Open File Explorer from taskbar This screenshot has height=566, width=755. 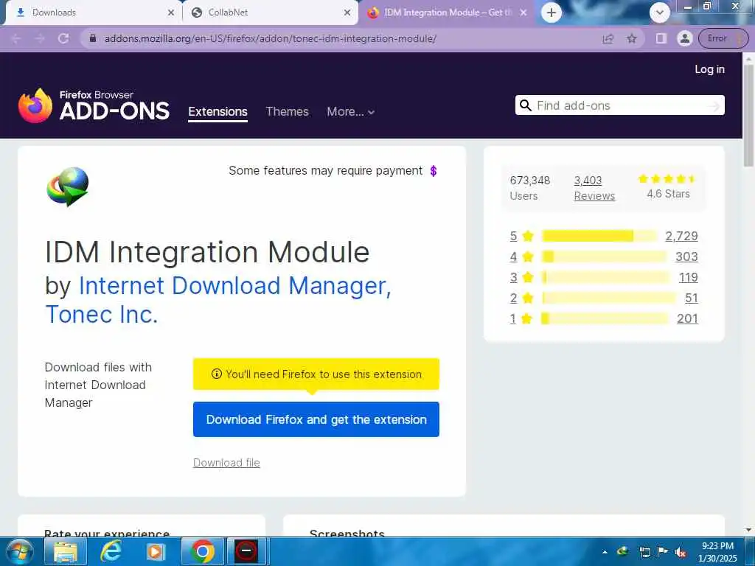coord(66,551)
